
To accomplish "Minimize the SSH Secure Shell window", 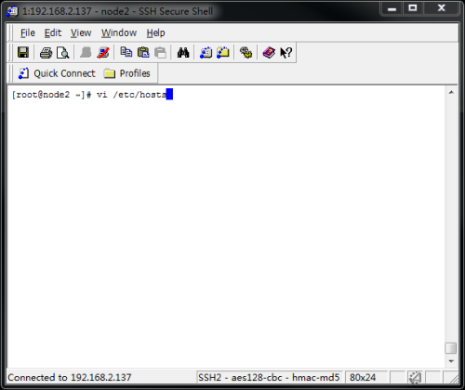I will point(392,8).
